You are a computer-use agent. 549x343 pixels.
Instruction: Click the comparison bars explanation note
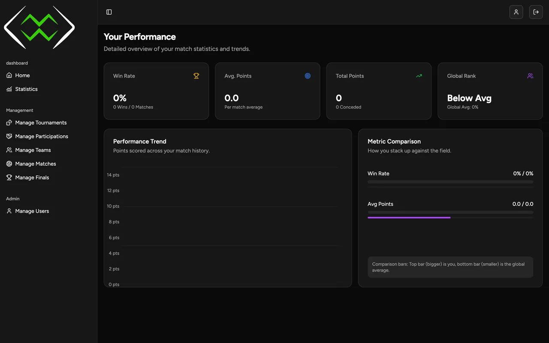pos(450,267)
